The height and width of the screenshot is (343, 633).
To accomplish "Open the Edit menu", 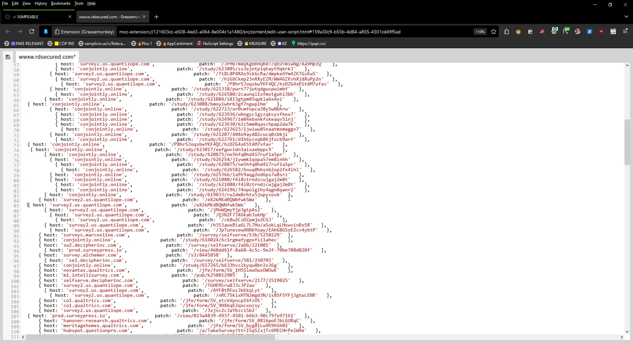I will 15,3.
